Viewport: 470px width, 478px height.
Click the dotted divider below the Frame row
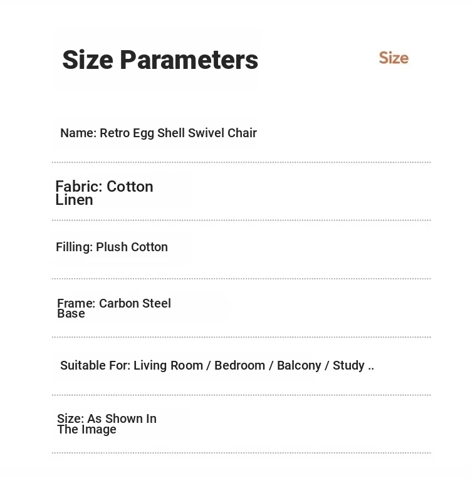241,337
